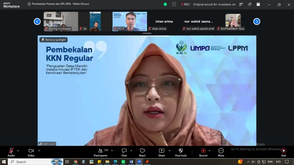Click the meeting info icon beside title

(x=29, y=4)
